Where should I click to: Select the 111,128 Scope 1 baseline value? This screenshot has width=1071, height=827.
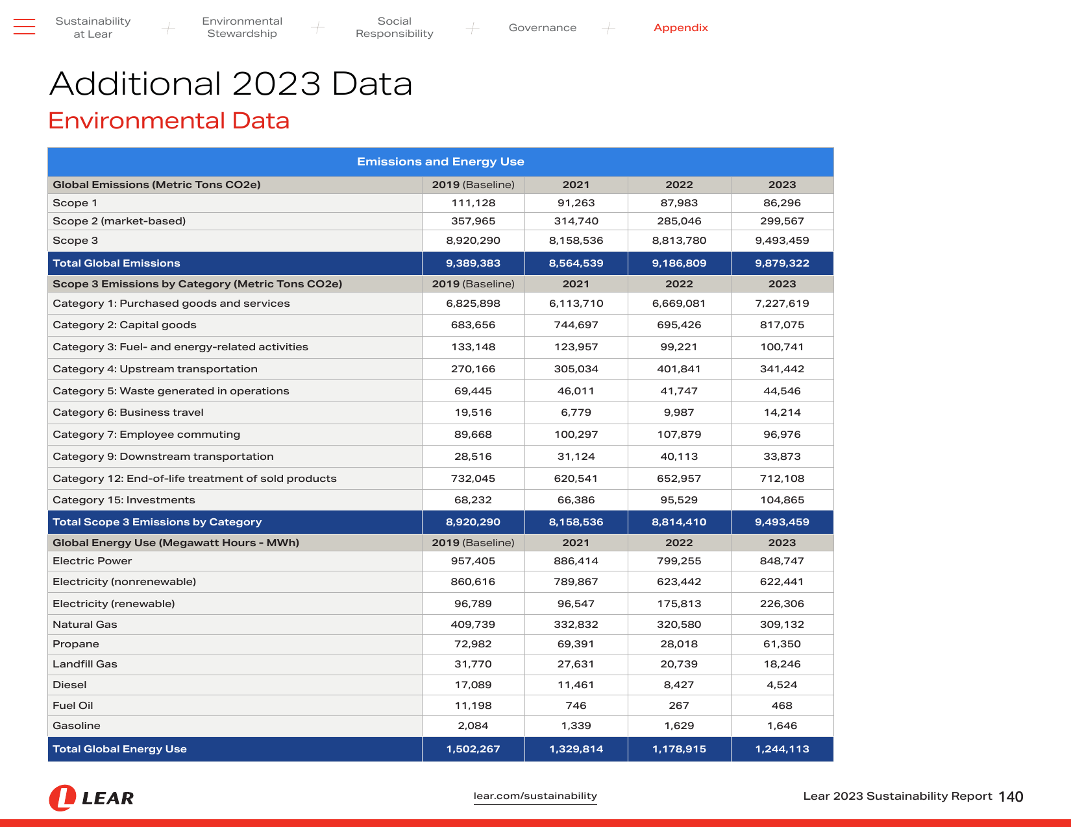(x=473, y=203)
